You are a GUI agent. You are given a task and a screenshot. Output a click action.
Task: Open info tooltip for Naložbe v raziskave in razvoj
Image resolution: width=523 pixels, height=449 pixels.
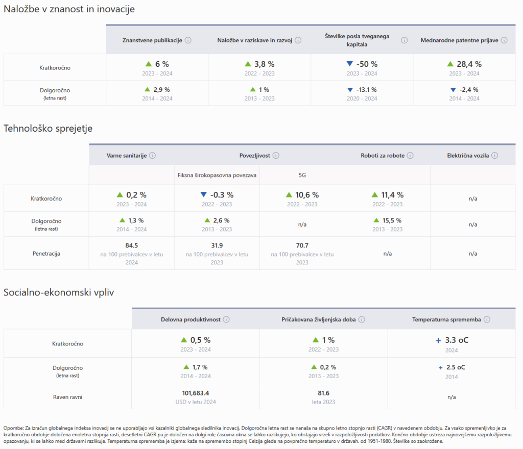pos(298,40)
